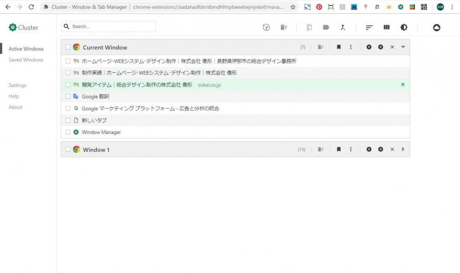
Task: Collapse the Current Window tab list
Action: pyautogui.click(x=403, y=47)
